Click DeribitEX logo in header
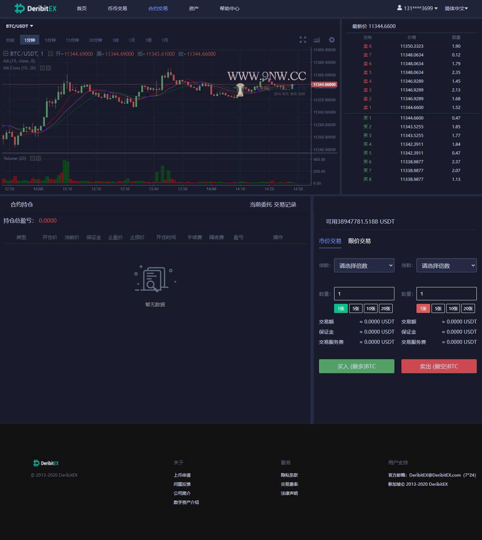This screenshot has width=482, height=540. pyautogui.click(x=36, y=8)
